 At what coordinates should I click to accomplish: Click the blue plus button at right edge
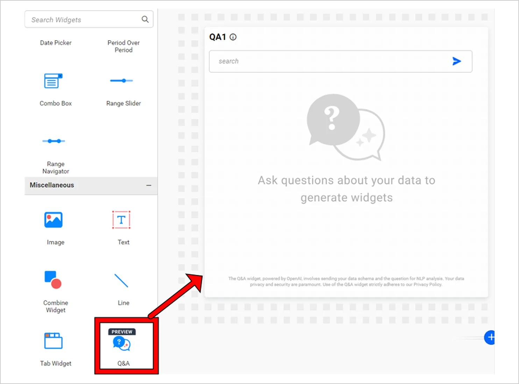490,337
